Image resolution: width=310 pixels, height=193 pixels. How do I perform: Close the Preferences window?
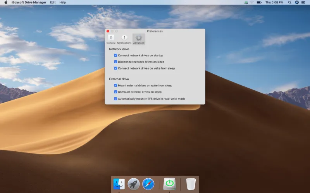[108, 31]
